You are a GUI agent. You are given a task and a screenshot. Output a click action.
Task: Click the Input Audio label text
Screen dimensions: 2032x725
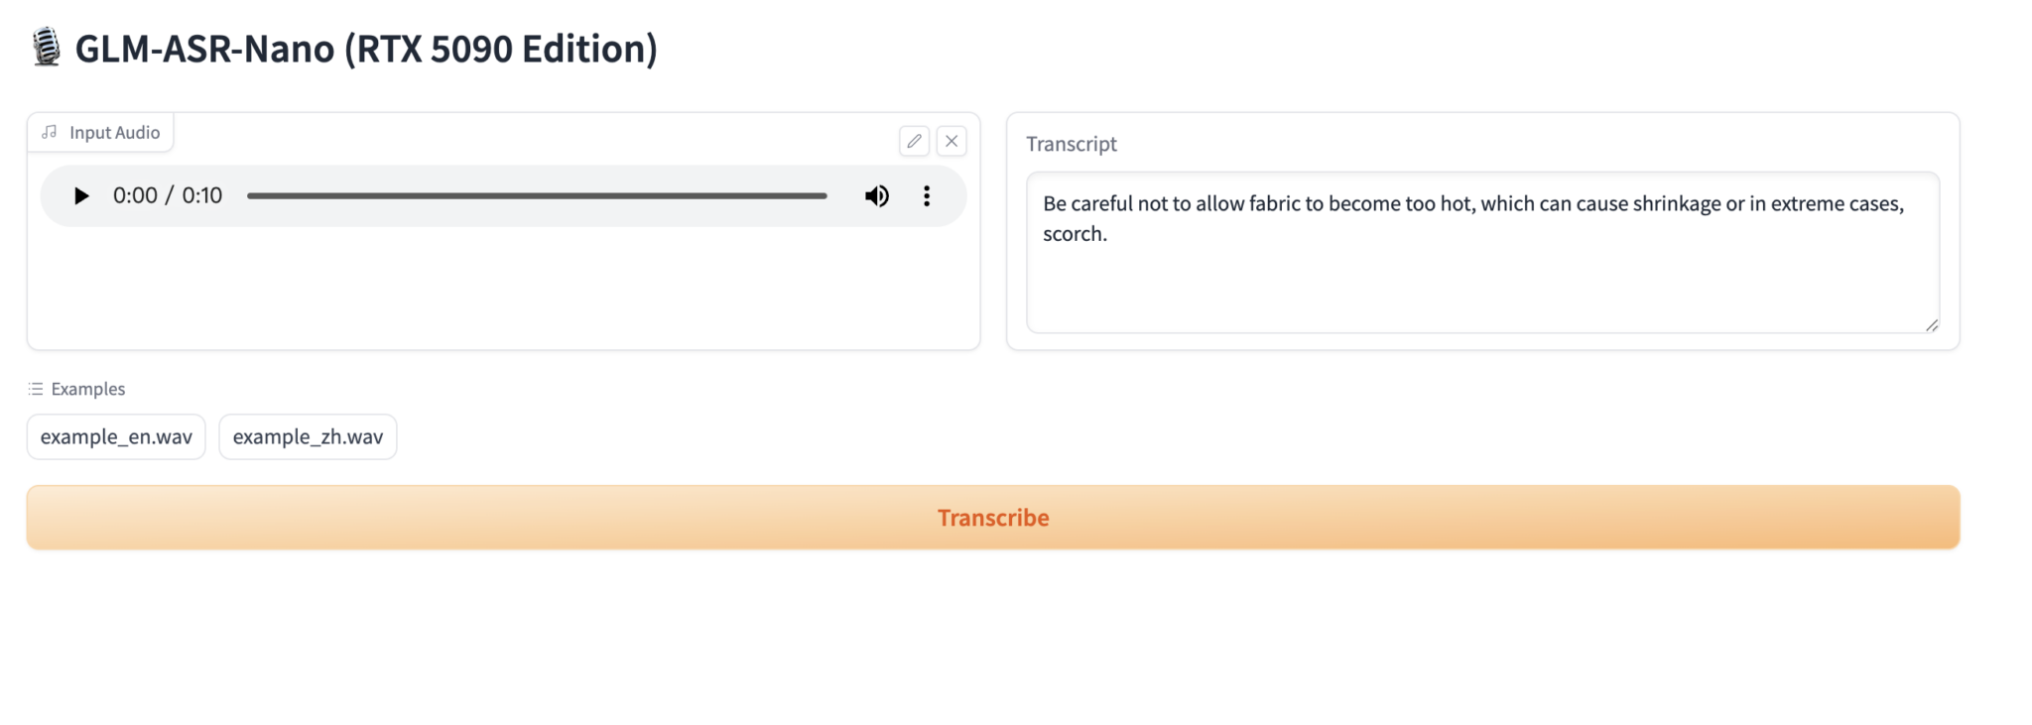114,133
